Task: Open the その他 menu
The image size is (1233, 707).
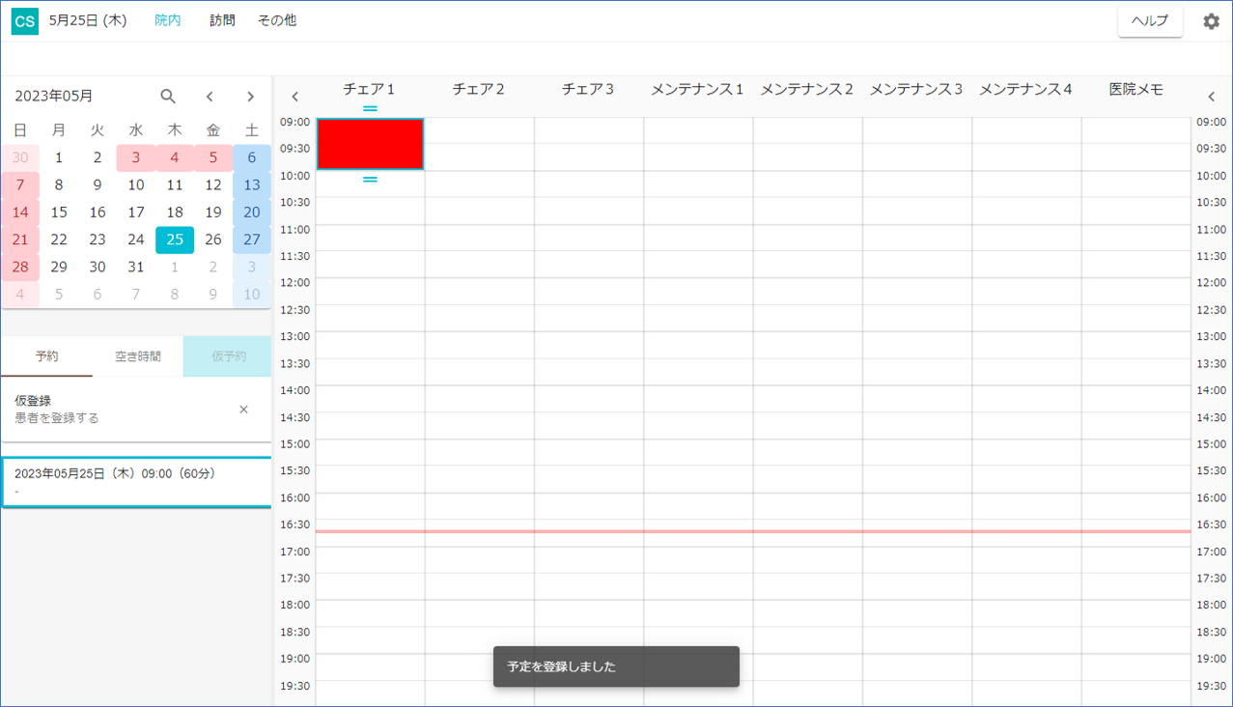Action: tap(277, 20)
